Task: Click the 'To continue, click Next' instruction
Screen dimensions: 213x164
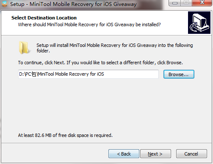Action: pos(100,63)
